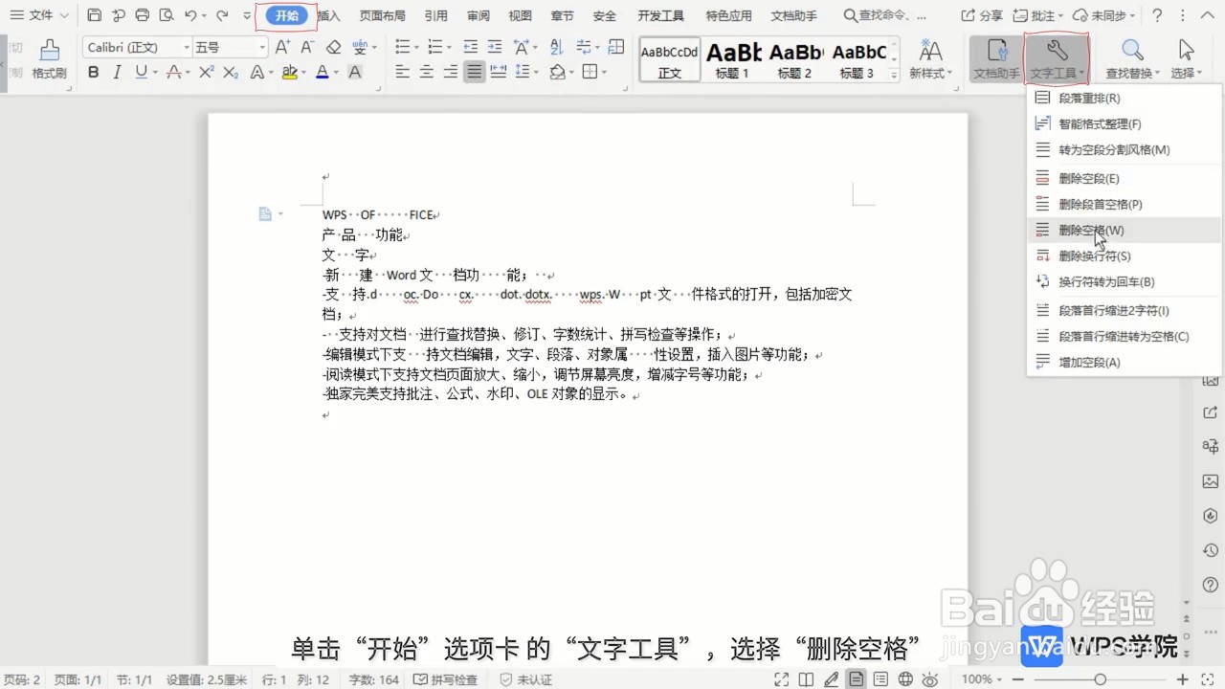Switch to web layout view in status bar
Screen dimensions: 1225x689
coord(904,679)
